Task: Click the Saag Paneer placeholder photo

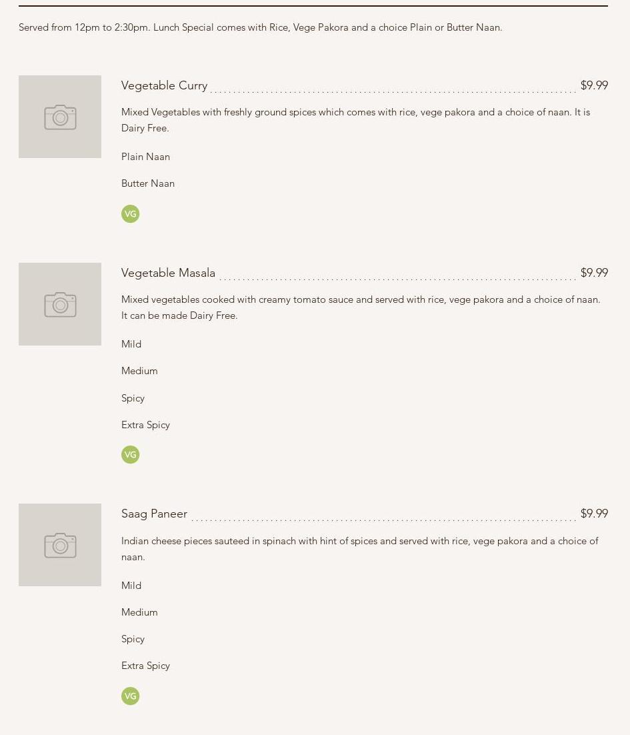Action: pyautogui.click(x=60, y=545)
